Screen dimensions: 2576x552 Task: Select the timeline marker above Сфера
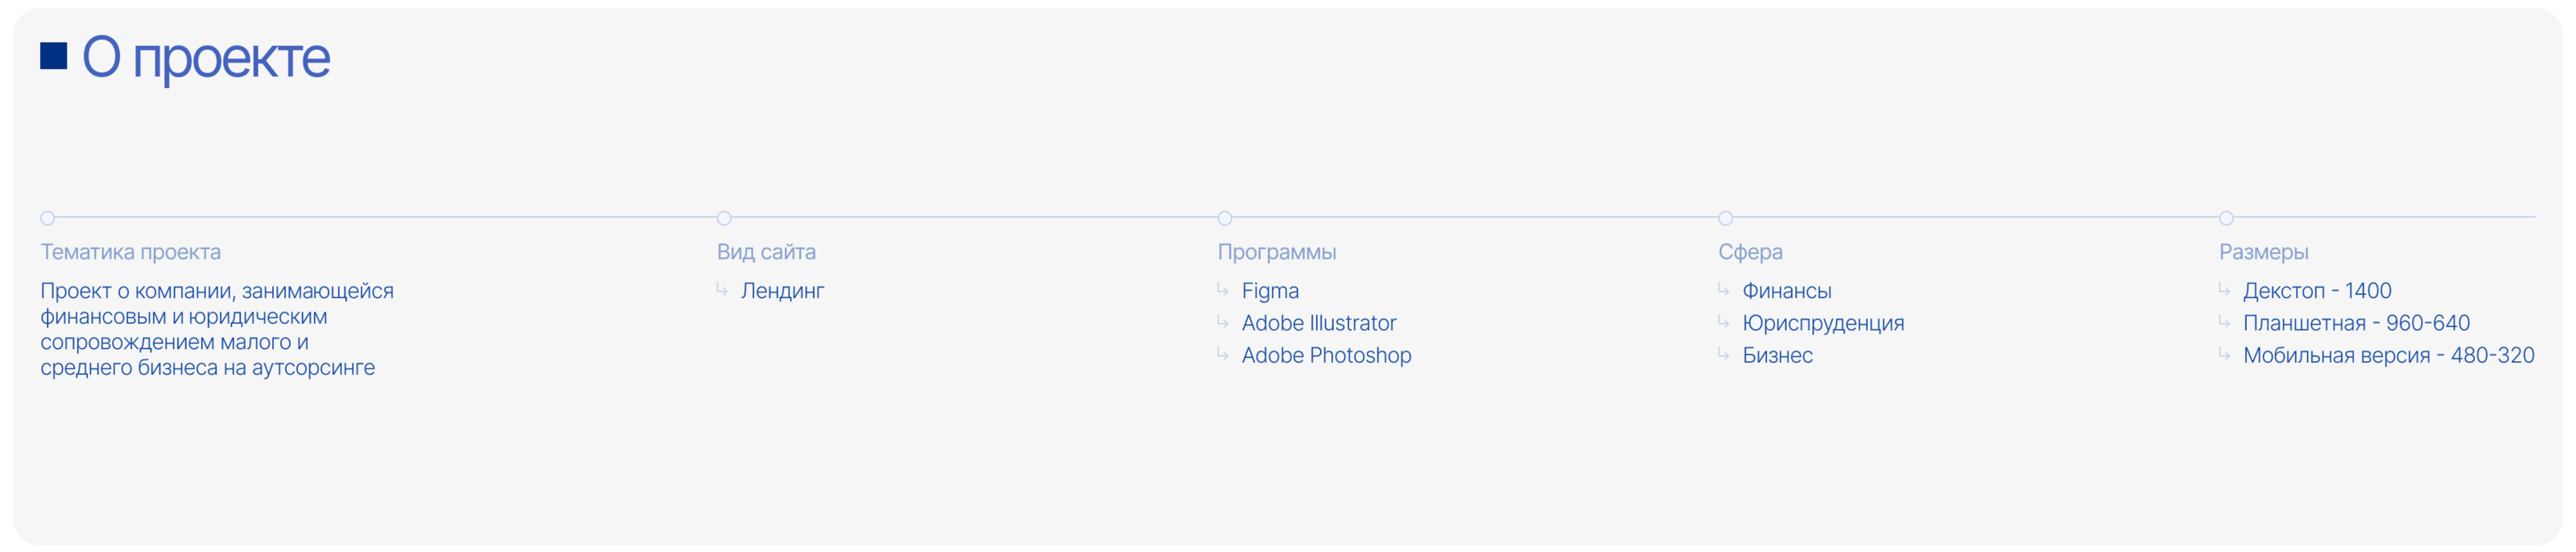pyautogui.click(x=1726, y=218)
